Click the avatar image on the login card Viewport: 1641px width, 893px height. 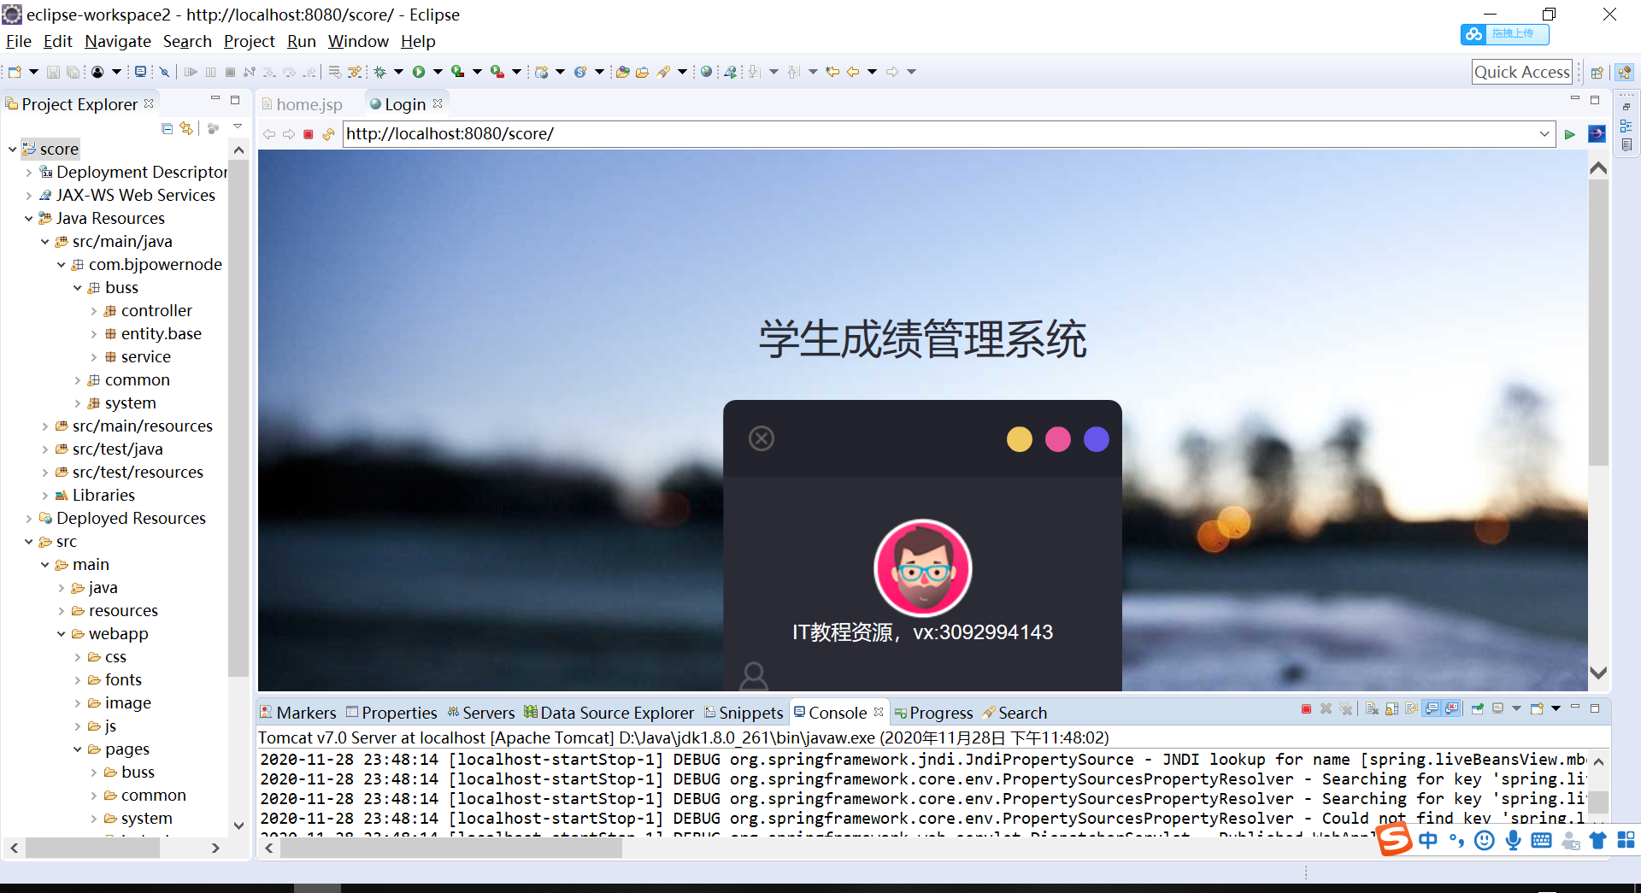tap(923, 567)
